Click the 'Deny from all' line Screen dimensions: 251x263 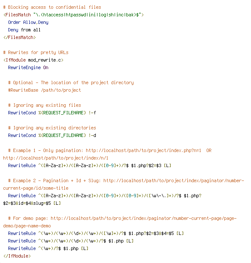(24, 30)
